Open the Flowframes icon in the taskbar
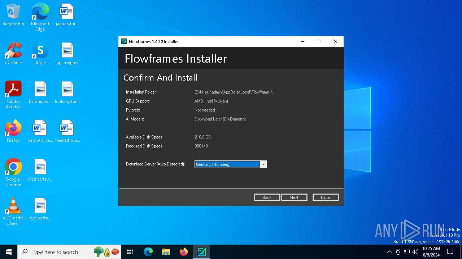Screen dimensions: 462x259 (x=201, y=252)
